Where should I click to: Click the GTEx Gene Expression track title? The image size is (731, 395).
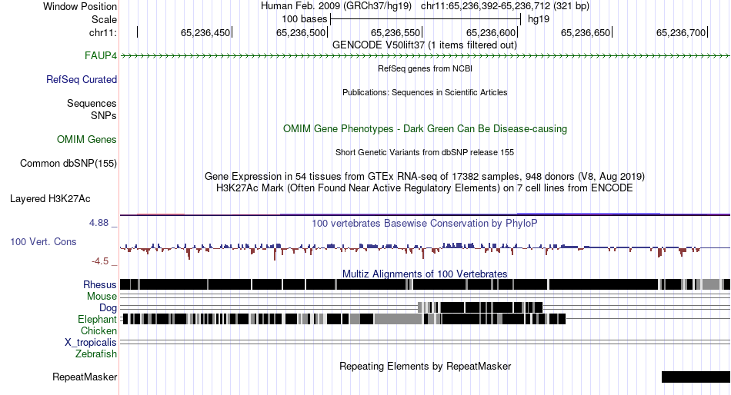tap(425, 177)
